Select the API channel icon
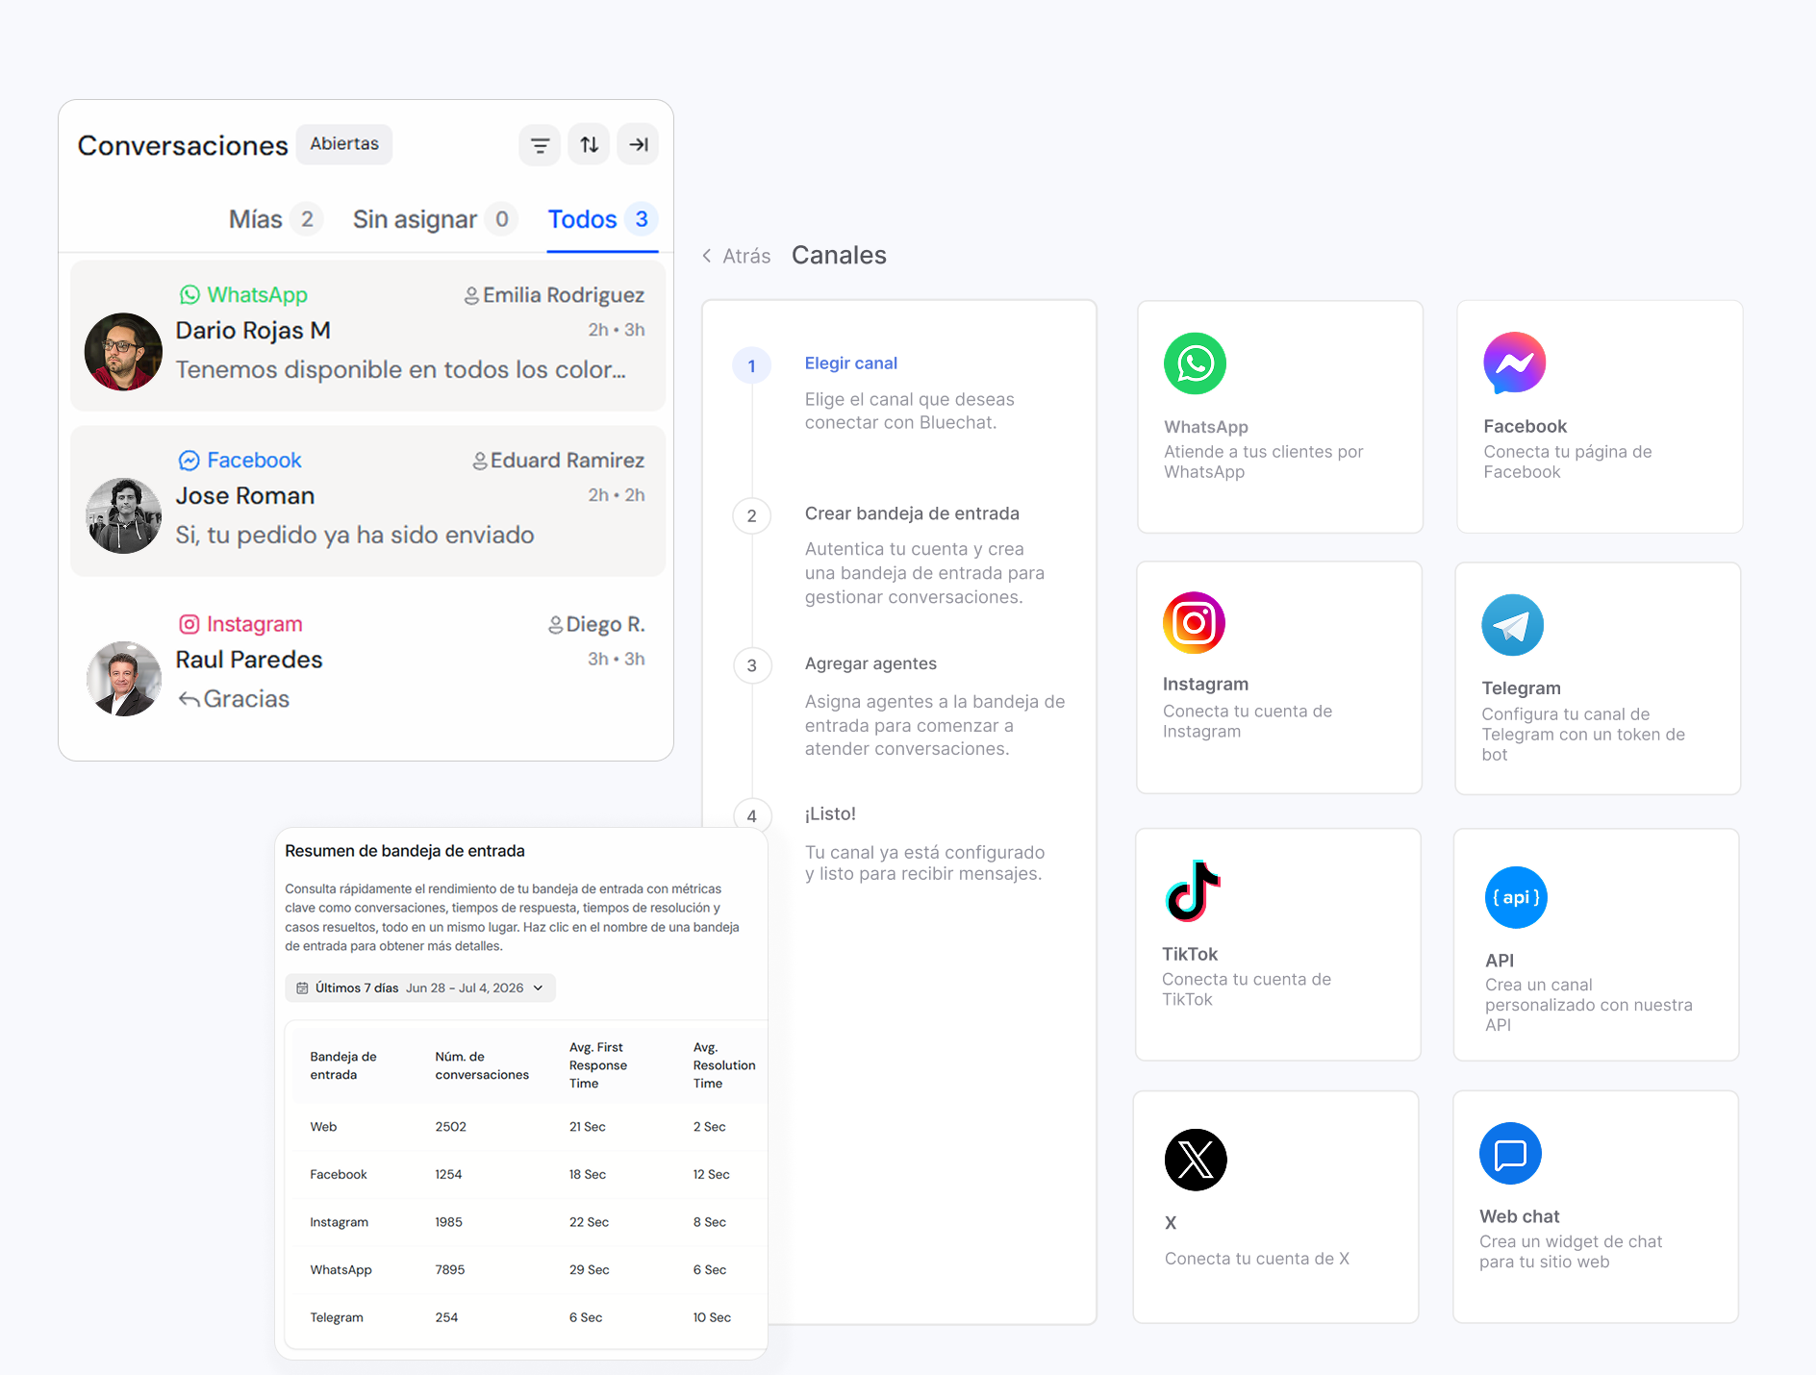 click(x=1516, y=897)
